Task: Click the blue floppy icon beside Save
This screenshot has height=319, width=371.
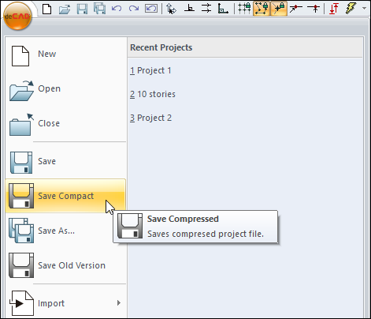Action: [x=21, y=163]
